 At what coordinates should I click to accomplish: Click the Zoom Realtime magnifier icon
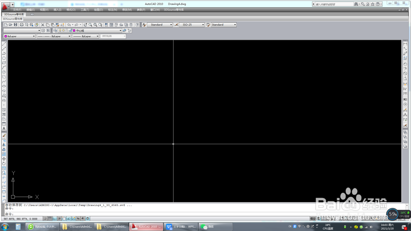90,25
